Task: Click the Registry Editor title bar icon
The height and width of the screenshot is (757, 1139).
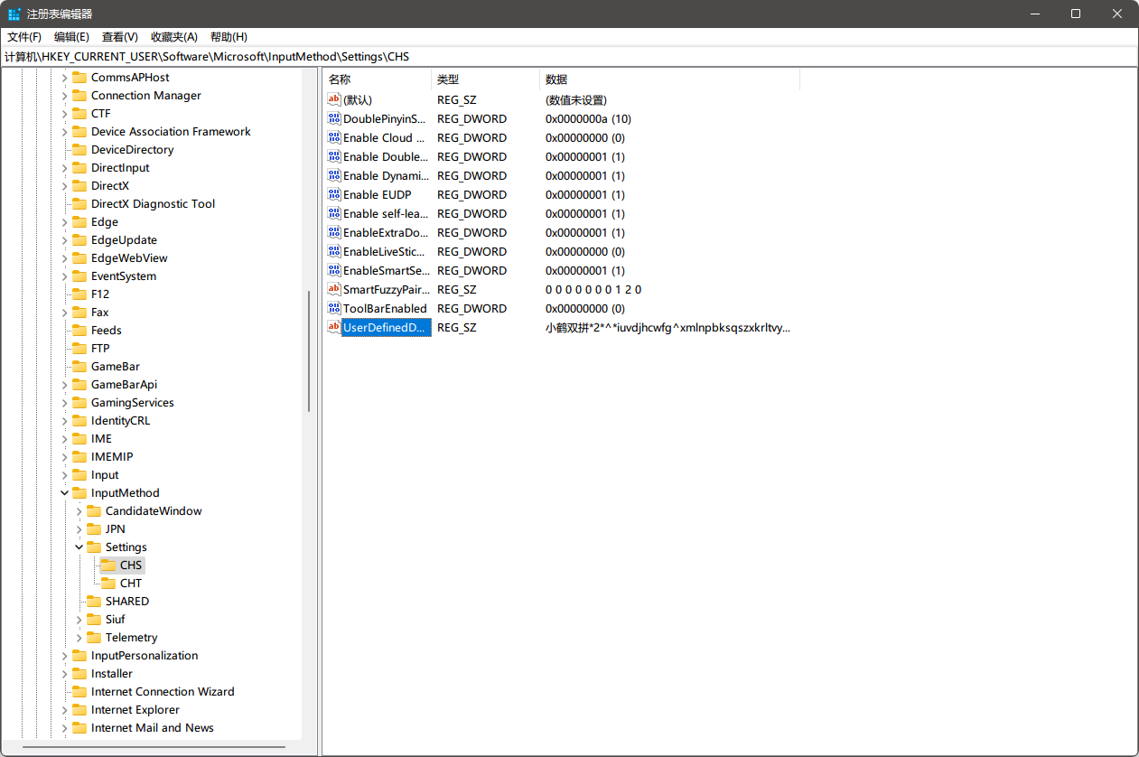Action: click(x=14, y=14)
